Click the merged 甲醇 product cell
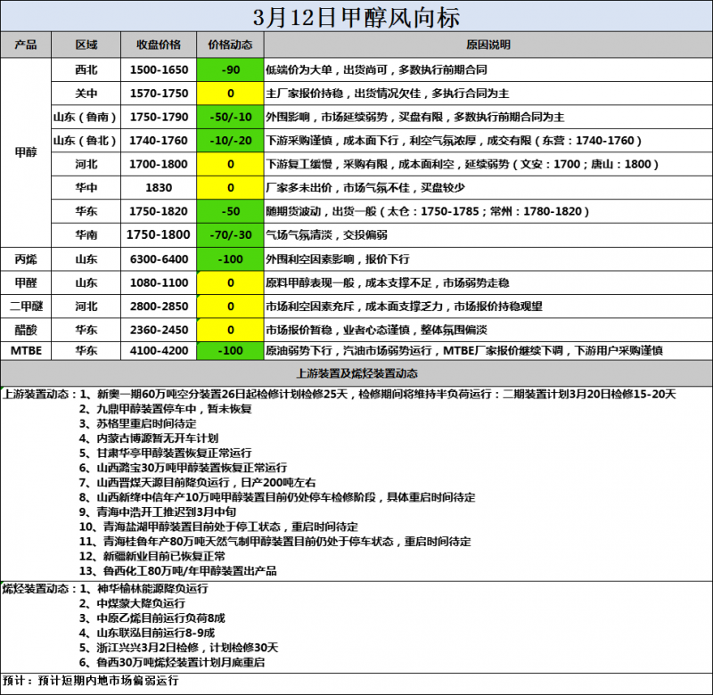This screenshot has height=695, width=713. point(26,152)
